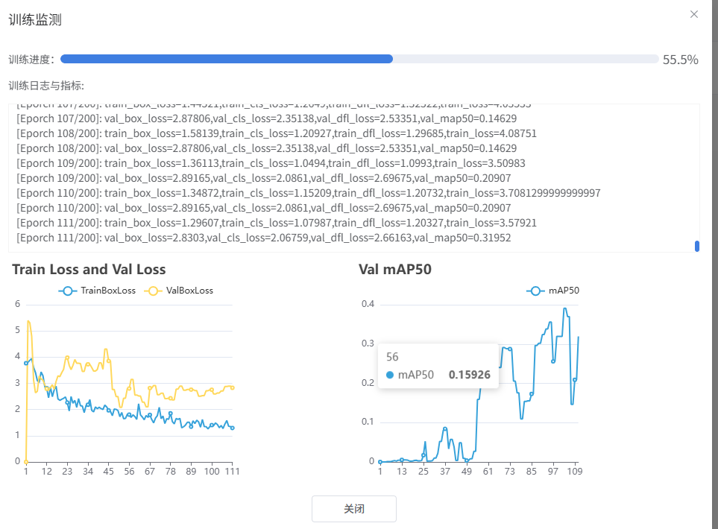Click the mAP50 data marker near epoch 97
Screen dimensions: 718x529
point(553,361)
